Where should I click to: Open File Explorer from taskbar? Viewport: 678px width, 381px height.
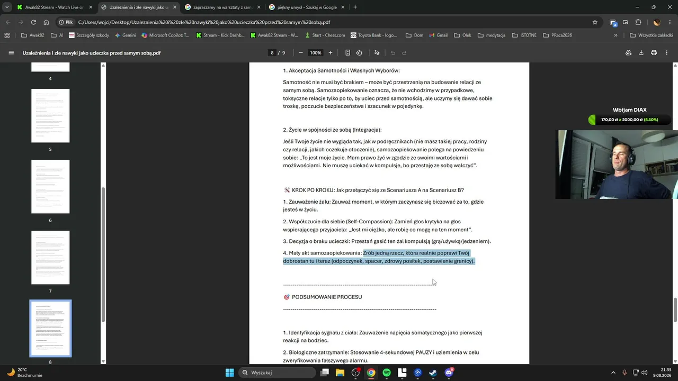(x=340, y=373)
